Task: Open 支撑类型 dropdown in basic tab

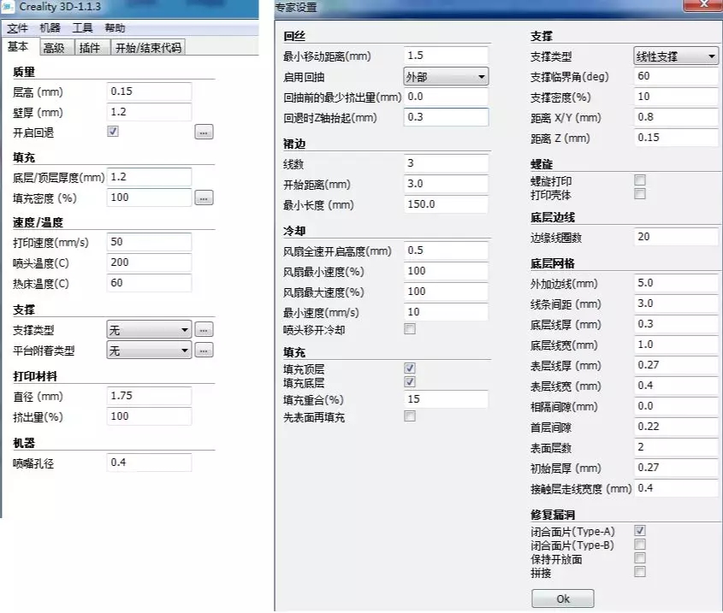Action: point(149,330)
